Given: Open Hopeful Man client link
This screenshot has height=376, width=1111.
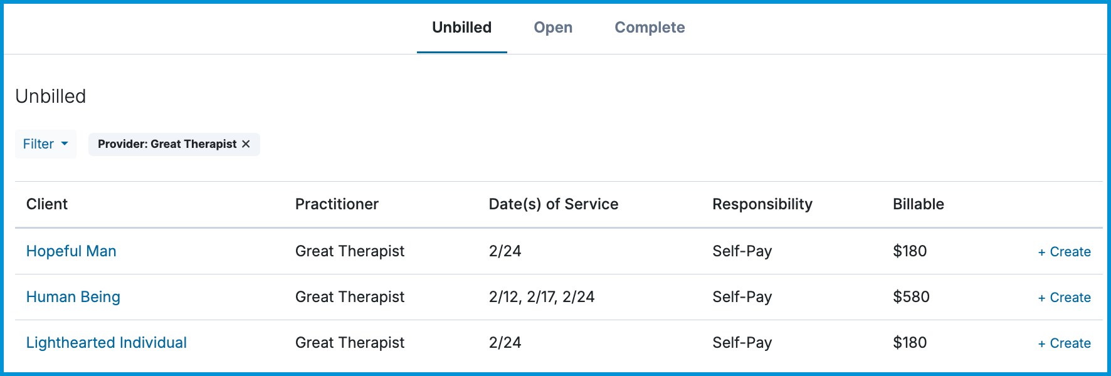Looking at the screenshot, I should (71, 251).
